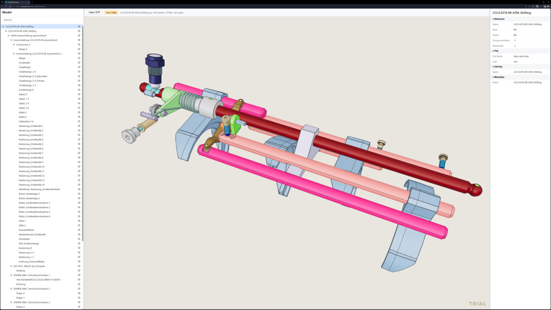Collapse the Component_3 node
The width and height of the screenshot is (551, 310).
(14, 45)
